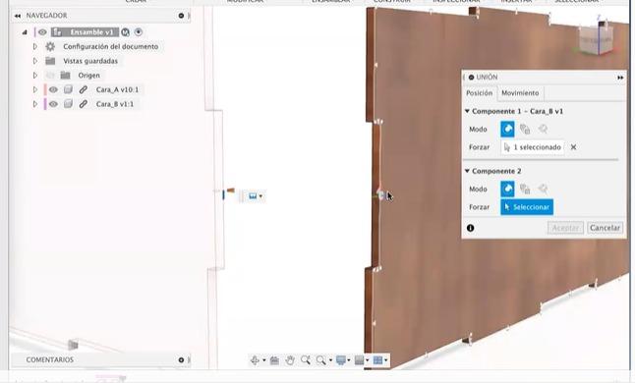Collapse the NAVEGADOR panel with double-arrow
This screenshot has width=635, height=383.
[18, 16]
